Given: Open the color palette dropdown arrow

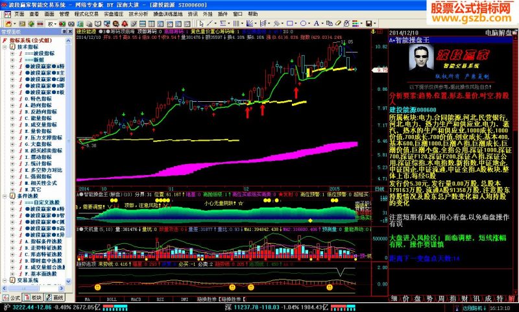Looking at the screenshot, I should (361, 23).
